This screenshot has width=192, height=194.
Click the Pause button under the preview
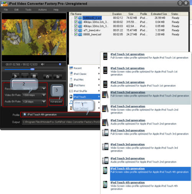25,76
